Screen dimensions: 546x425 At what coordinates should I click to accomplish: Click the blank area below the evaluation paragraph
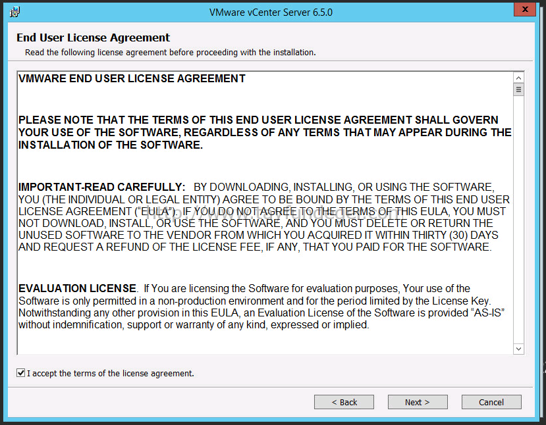[x=265, y=343]
